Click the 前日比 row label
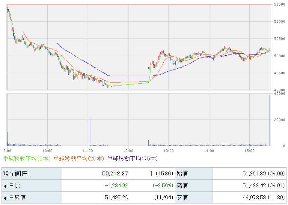 (11, 186)
